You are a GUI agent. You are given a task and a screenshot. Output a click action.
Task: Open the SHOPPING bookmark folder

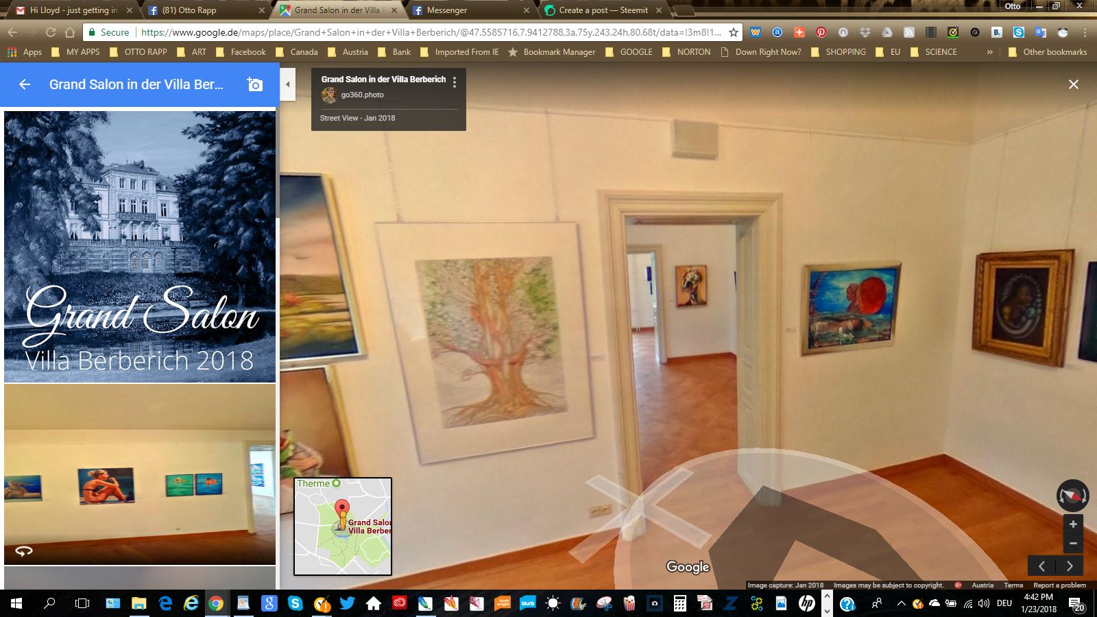838,52
